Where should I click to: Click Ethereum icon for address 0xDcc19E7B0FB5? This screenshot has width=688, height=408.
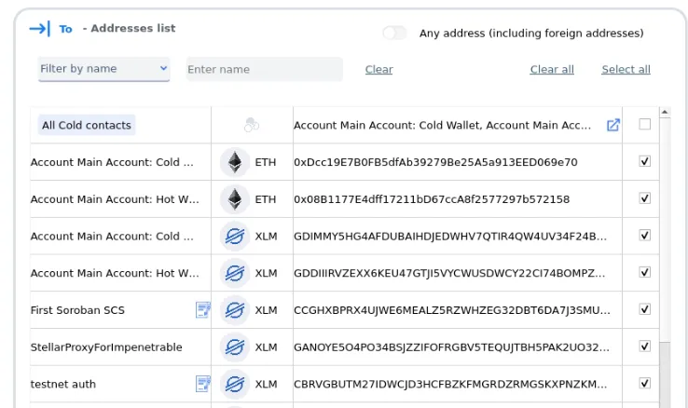[x=235, y=162]
